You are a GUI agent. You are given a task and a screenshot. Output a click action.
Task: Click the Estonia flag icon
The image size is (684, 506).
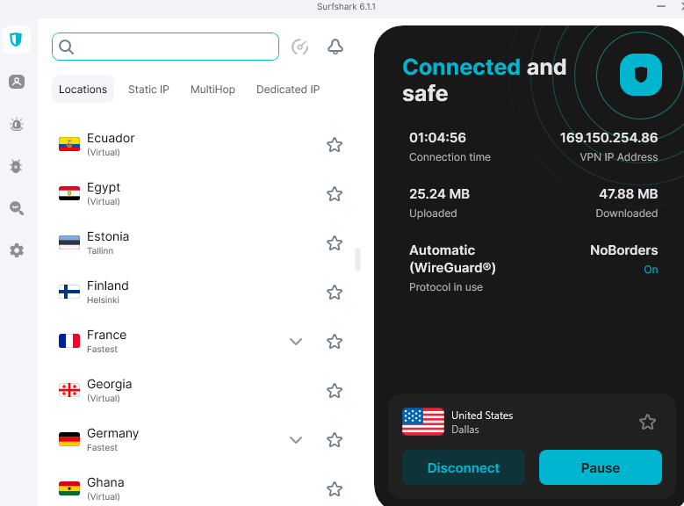coord(69,242)
